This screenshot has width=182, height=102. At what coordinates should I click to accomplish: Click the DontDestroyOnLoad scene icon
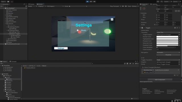tap(6, 44)
